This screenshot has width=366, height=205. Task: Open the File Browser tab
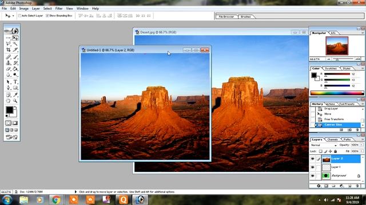point(226,17)
